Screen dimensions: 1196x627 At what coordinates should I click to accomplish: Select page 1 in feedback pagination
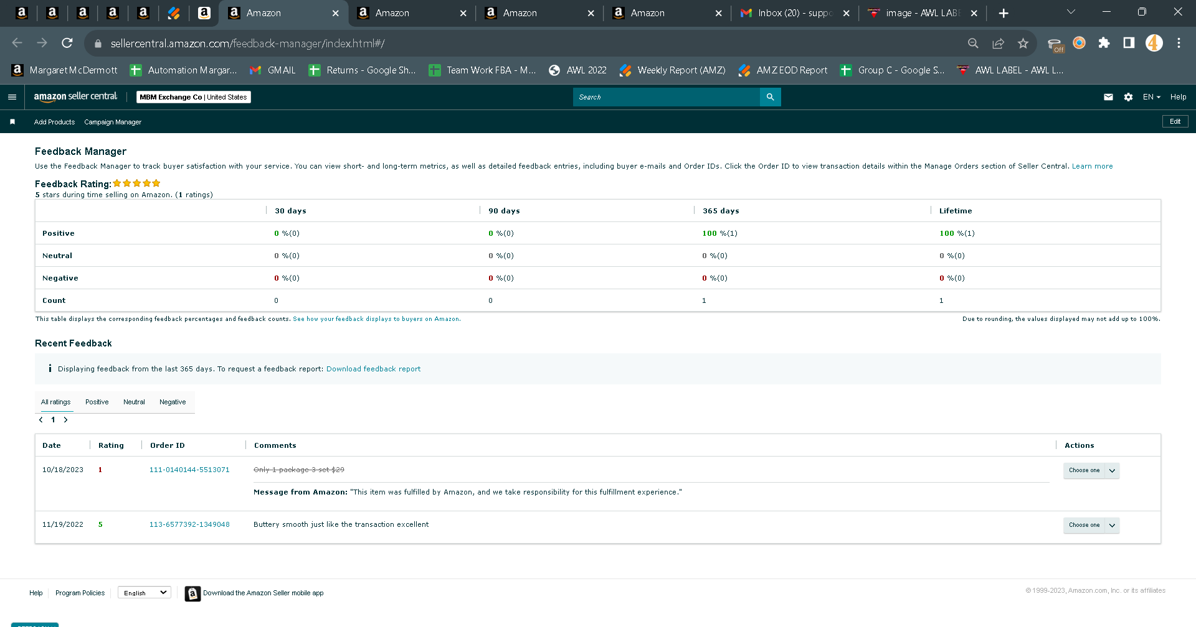[53, 420]
